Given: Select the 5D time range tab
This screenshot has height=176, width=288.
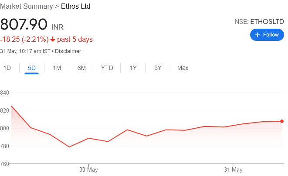Looking at the screenshot, I should tap(32, 68).
